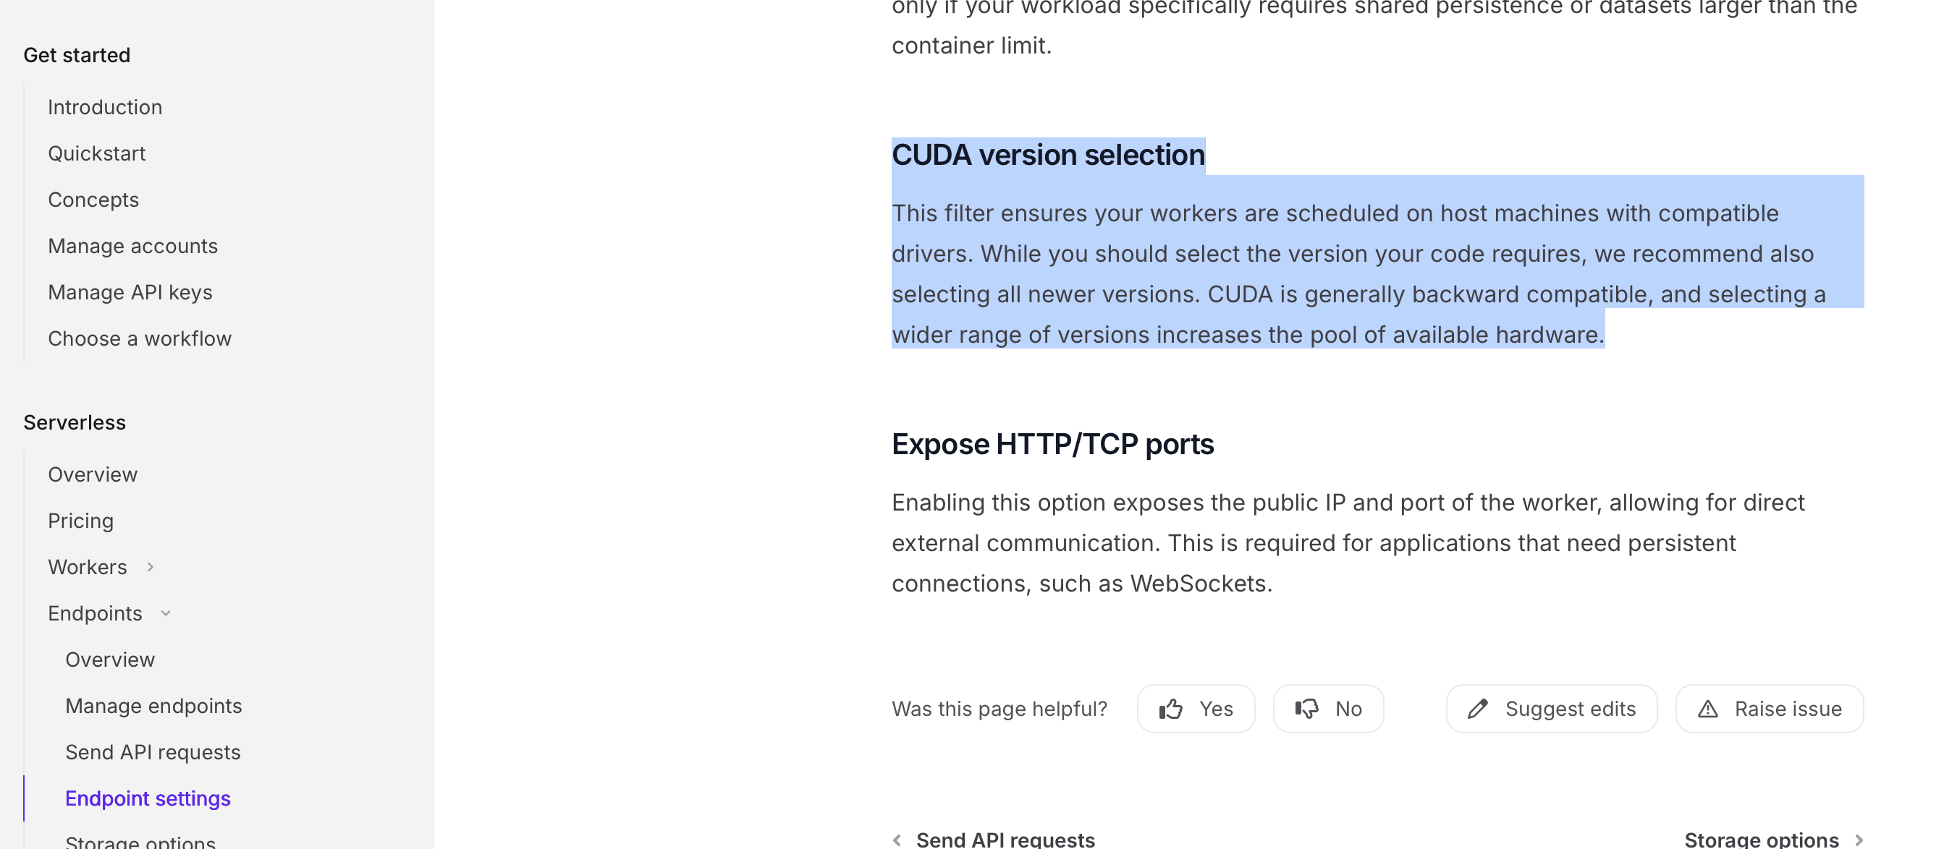Go to the Quickstart page
Viewport: 1944px width, 849px height.
pyautogui.click(x=96, y=154)
